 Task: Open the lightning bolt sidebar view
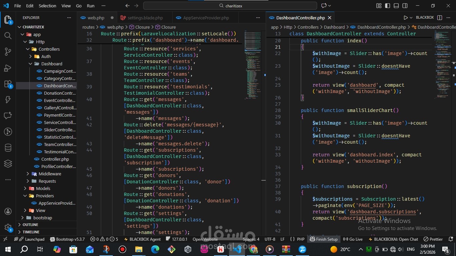click(8, 100)
